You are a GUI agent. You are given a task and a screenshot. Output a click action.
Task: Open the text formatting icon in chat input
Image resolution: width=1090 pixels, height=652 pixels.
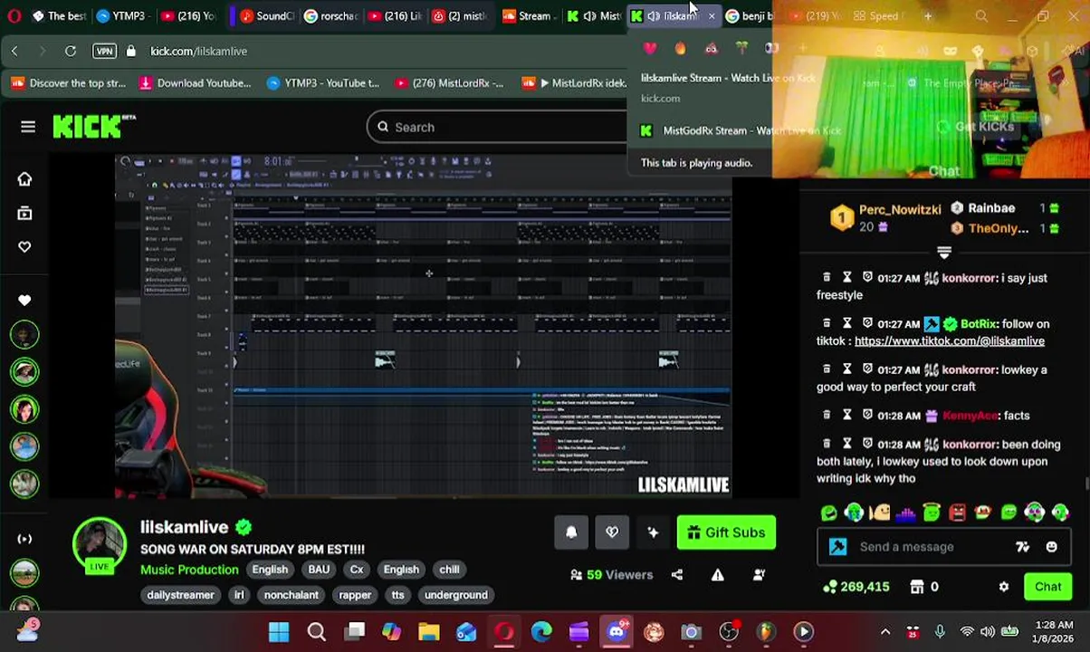pyautogui.click(x=1022, y=547)
